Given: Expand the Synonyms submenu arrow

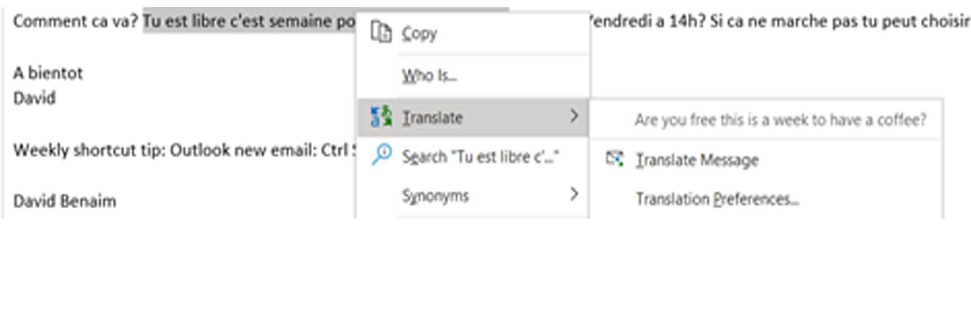Looking at the screenshot, I should click(574, 194).
